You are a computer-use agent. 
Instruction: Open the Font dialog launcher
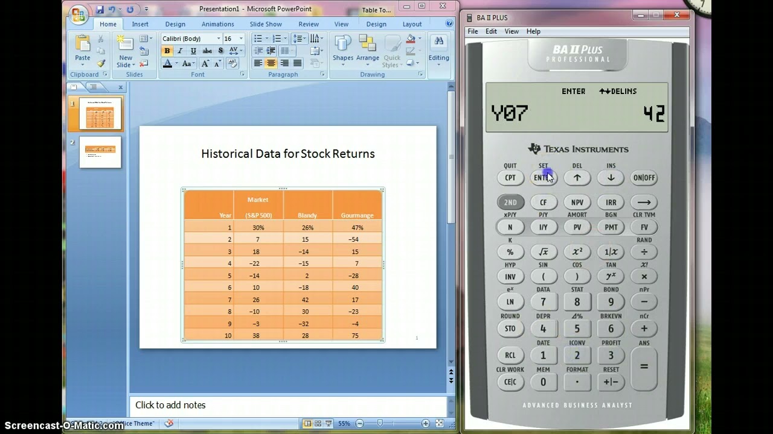coord(242,74)
